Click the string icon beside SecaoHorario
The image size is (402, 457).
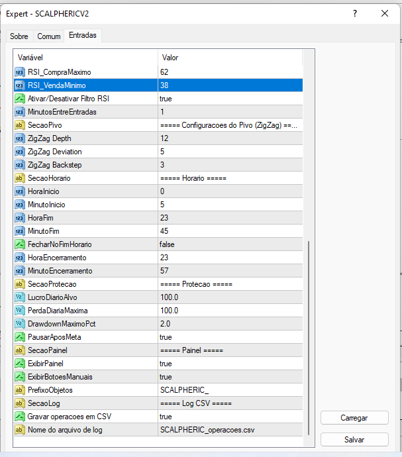[19, 178]
